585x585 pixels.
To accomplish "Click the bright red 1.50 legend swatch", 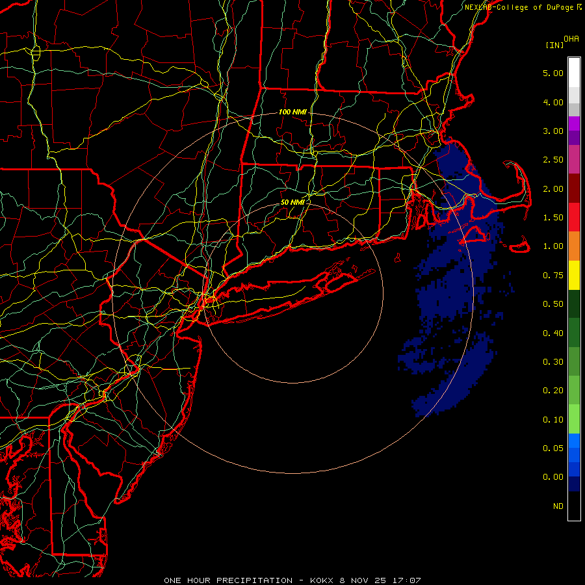I will coord(574,217).
